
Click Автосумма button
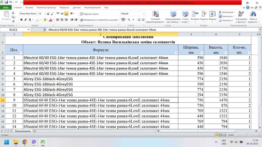pos(227,12)
